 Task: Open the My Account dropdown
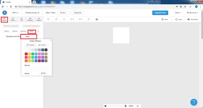192,13
